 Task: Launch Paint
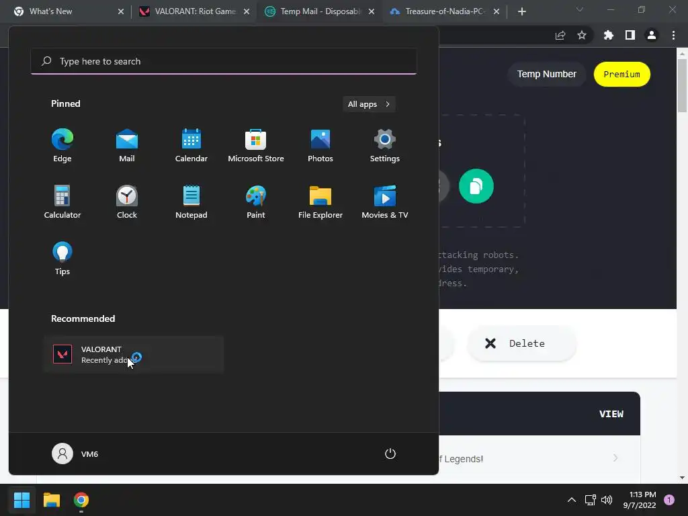pos(256,202)
